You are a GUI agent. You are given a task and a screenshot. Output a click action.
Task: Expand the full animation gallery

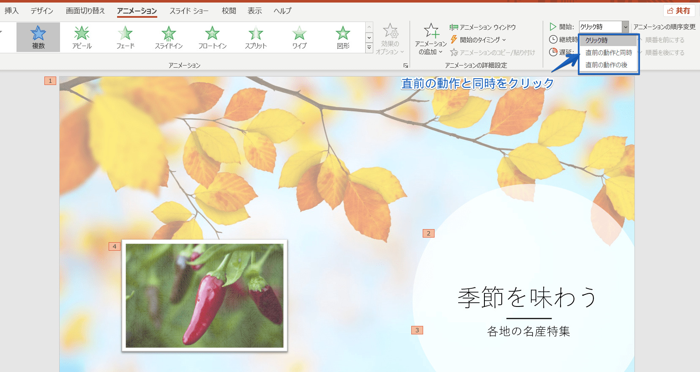pyautogui.click(x=369, y=48)
